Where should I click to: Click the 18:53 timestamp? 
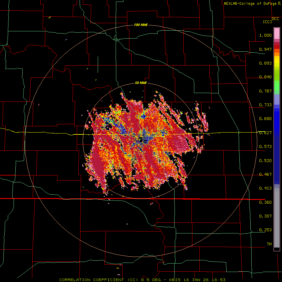219,280
